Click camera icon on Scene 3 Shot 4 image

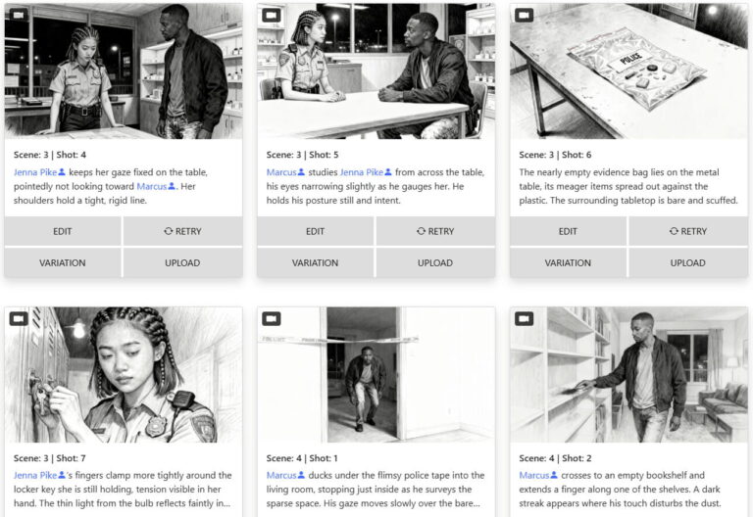[x=20, y=16]
